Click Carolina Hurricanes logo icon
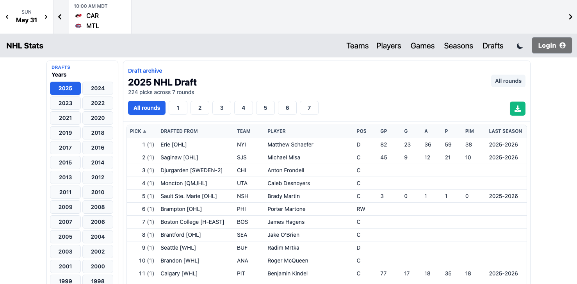This screenshot has width=577, height=284. 78,16
